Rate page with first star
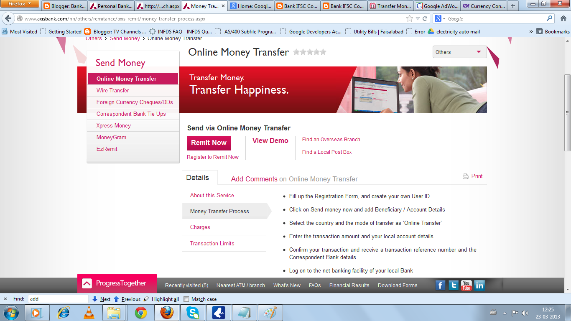Image resolution: width=571 pixels, height=321 pixels. [296, 52]
